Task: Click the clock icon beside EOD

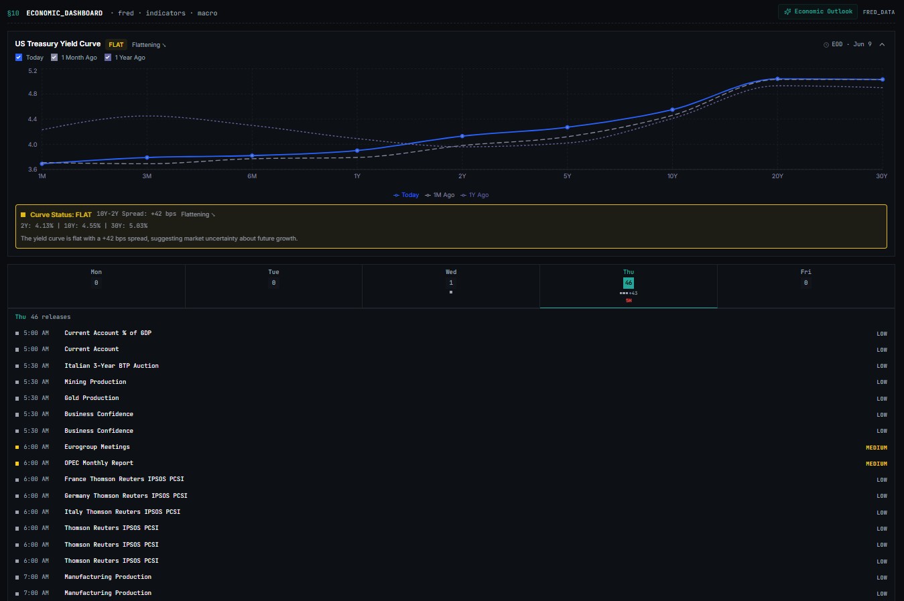Action: (826, 45)
